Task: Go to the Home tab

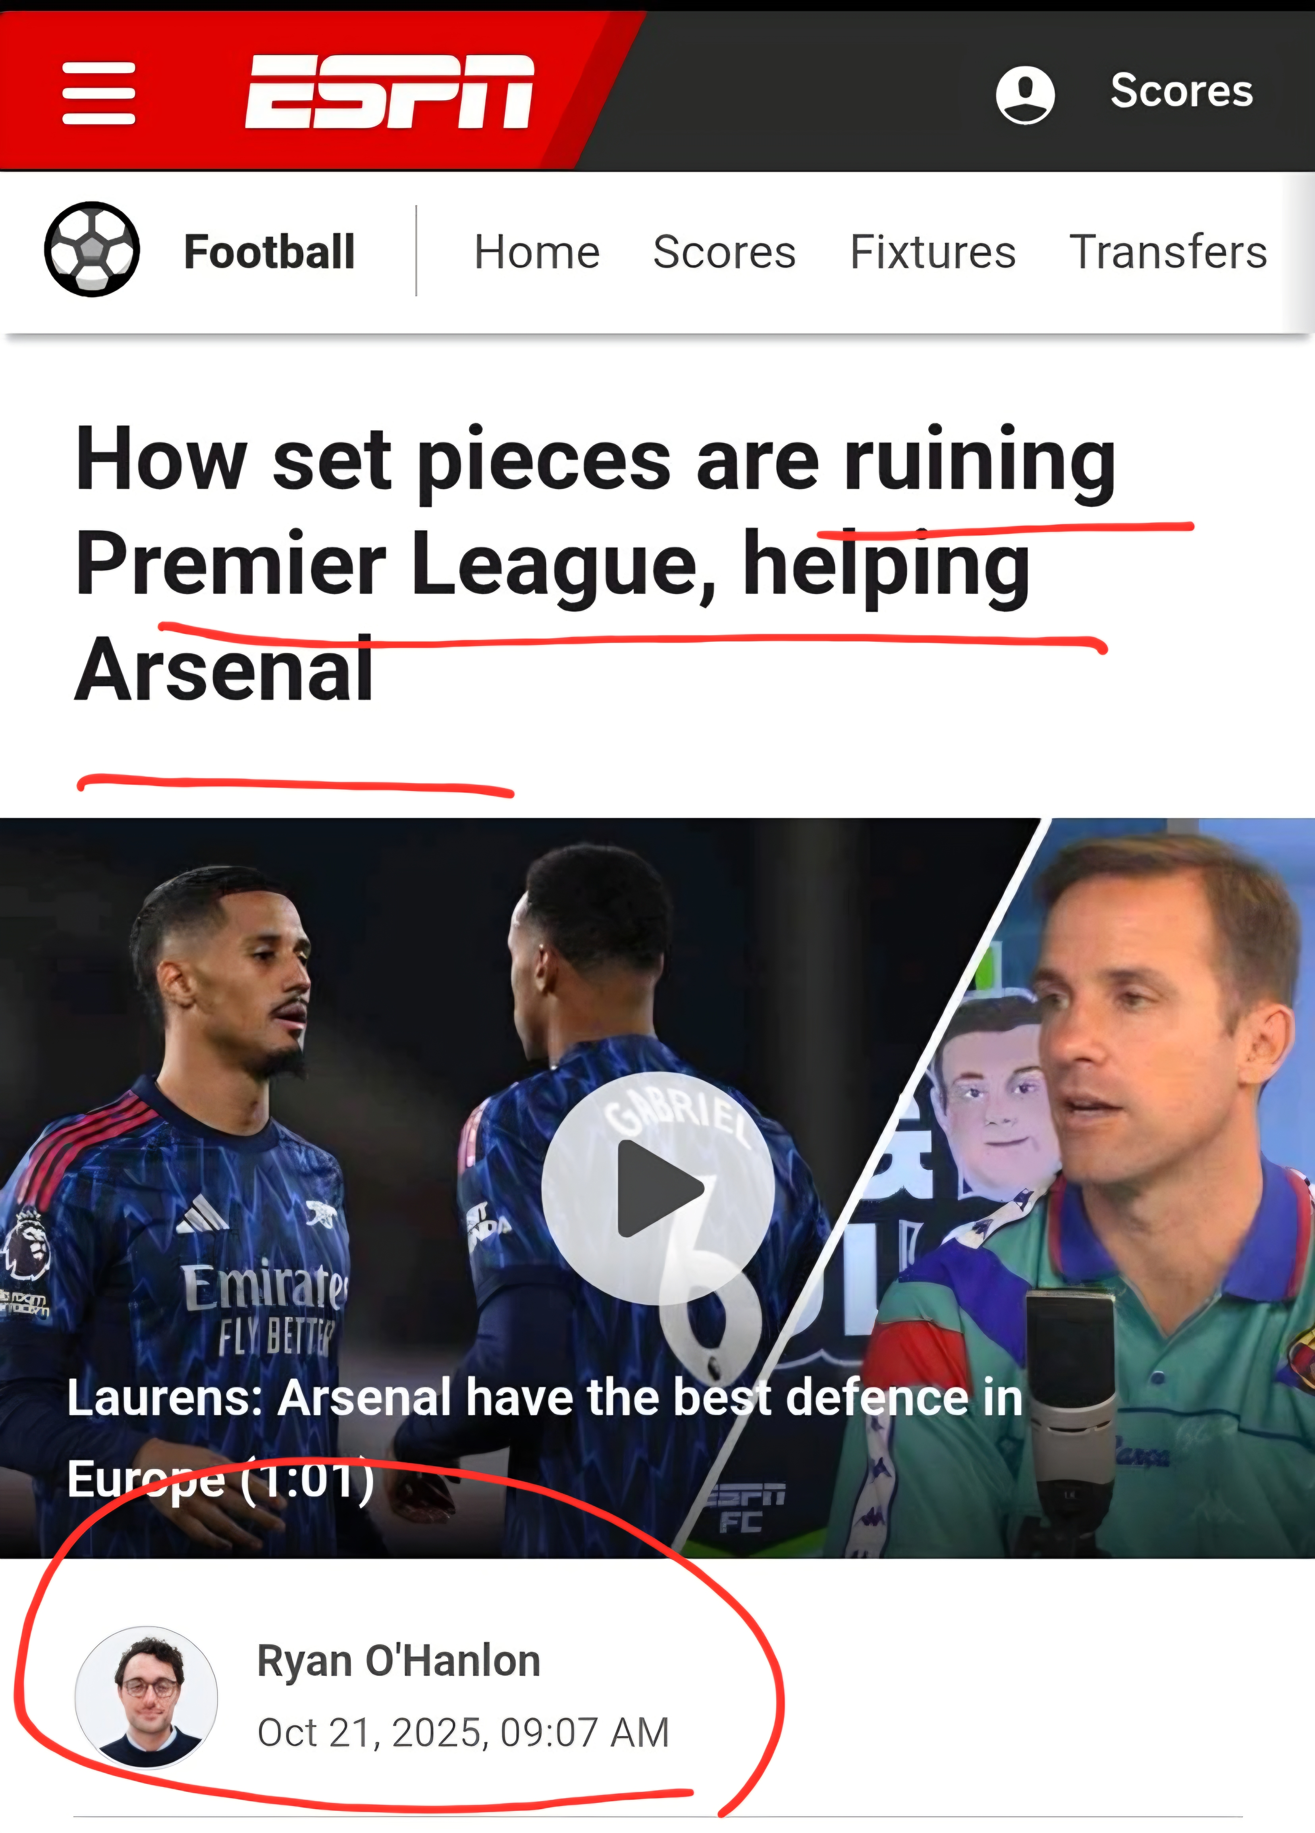Action: tap(537, 252)
